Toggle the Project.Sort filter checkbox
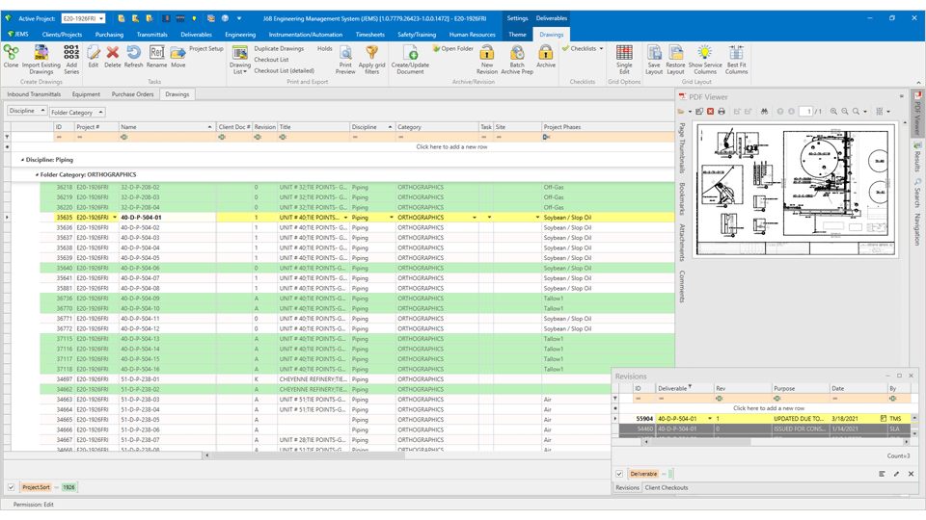Screen dimensions: 926x520 coord(11,487)
